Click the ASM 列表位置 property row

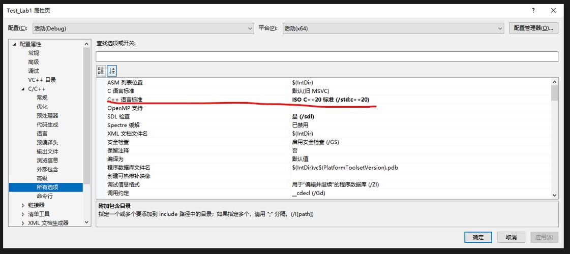[323, 83]
